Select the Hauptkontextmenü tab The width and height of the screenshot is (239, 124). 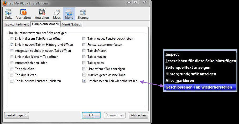coord(46,24)
